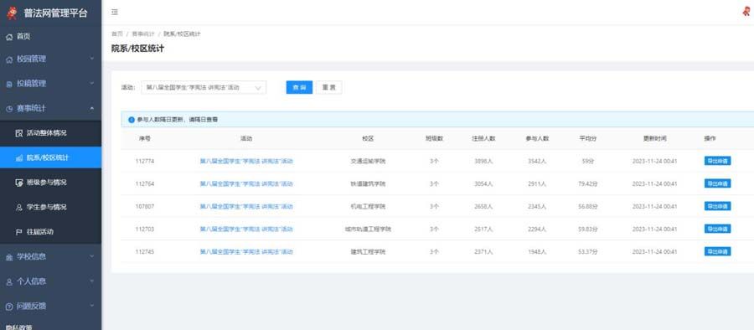Click the user avatar icon top right
The width and height of the screenshot is (754, 330).
(x=746, y=12)
